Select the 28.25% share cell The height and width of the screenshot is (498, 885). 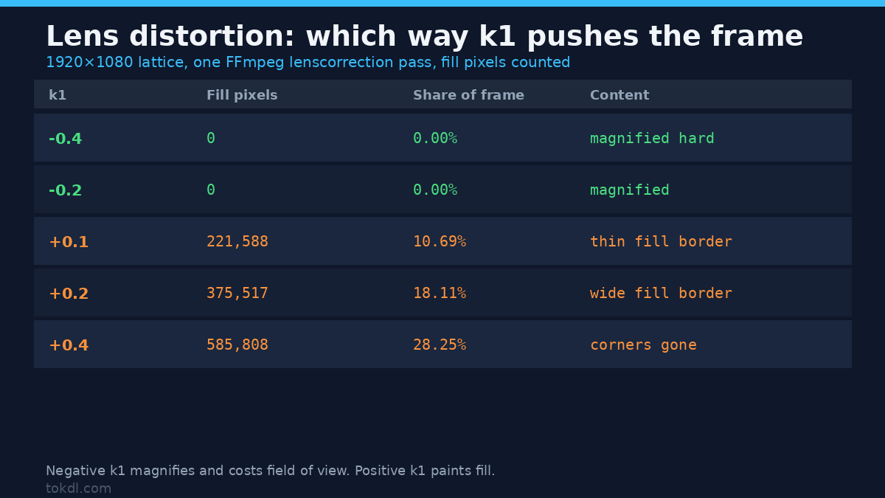[440, 345]
